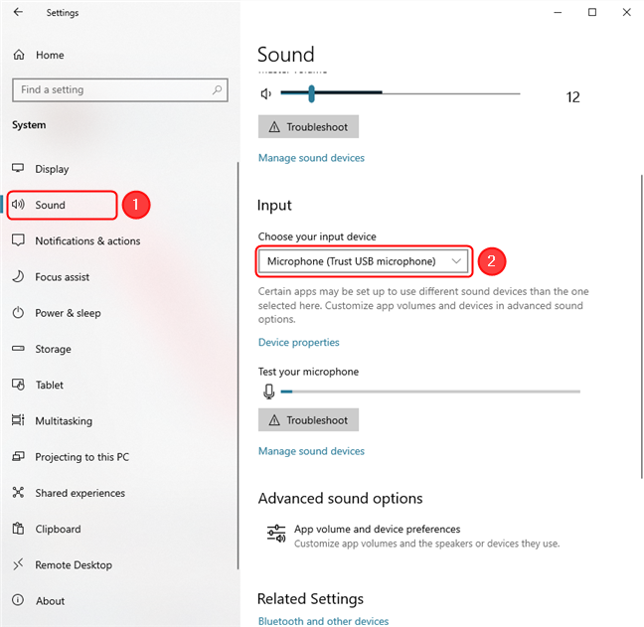
Task: Click the Tablet icon
Action: (18, 385)
